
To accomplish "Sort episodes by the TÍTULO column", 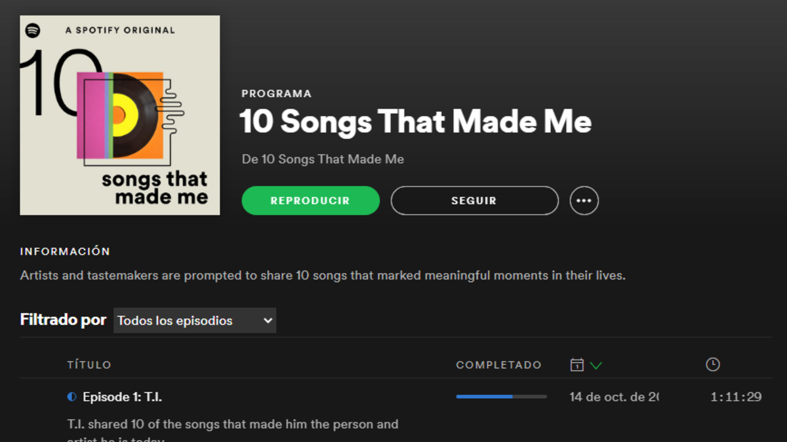I will 89,365.
